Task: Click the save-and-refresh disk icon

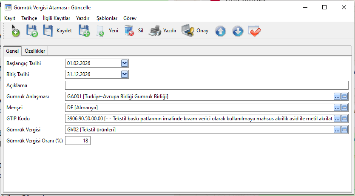Action: pos(32,31)
